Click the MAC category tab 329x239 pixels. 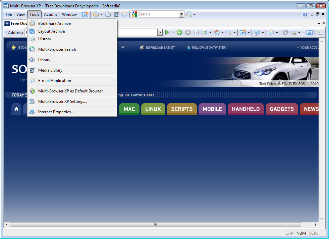129,109
